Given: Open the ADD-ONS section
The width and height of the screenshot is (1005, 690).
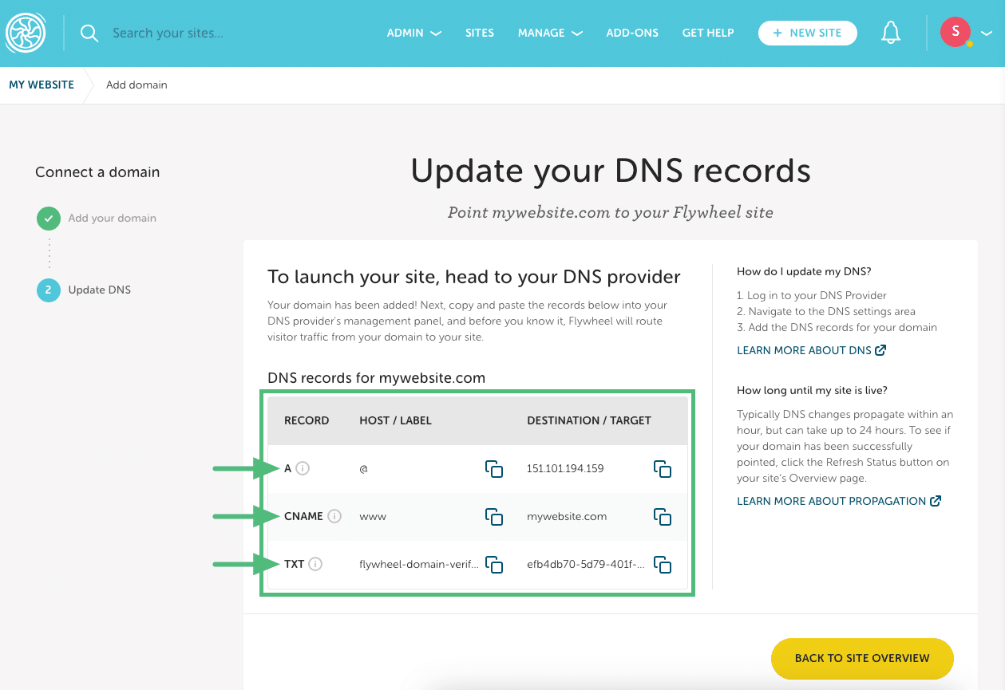Looking at the screenshot, I should [631, 33].
